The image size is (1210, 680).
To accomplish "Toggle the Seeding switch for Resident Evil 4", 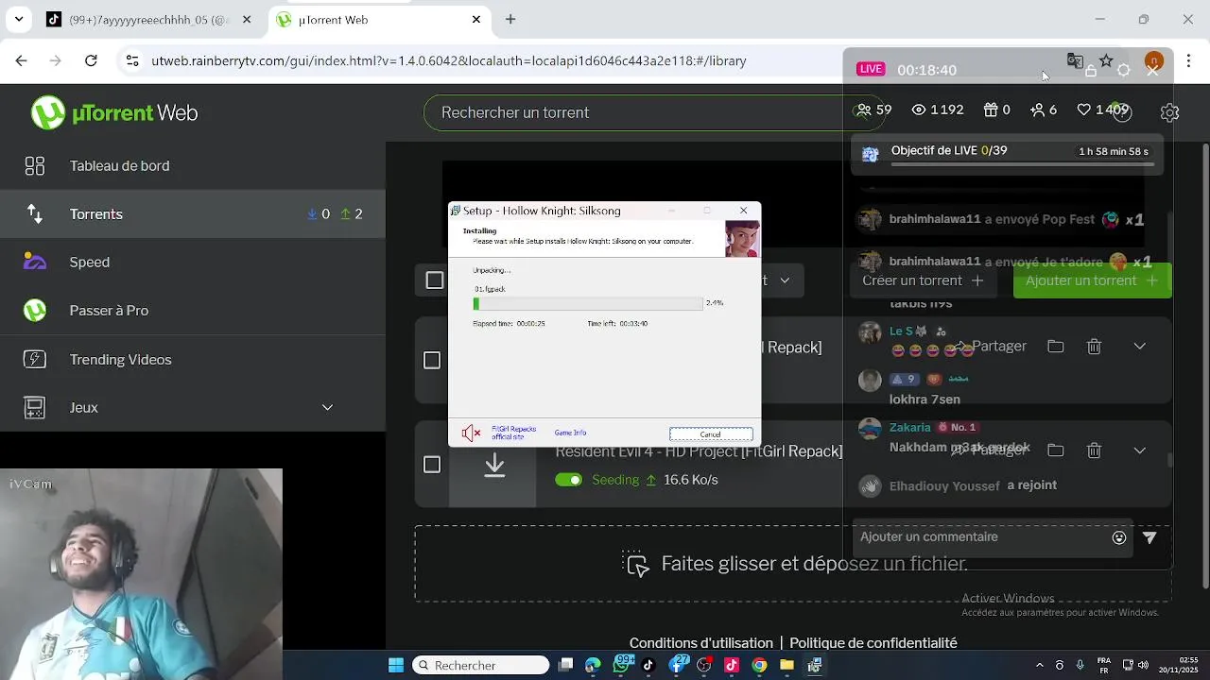I will click(x=568, y=480).
